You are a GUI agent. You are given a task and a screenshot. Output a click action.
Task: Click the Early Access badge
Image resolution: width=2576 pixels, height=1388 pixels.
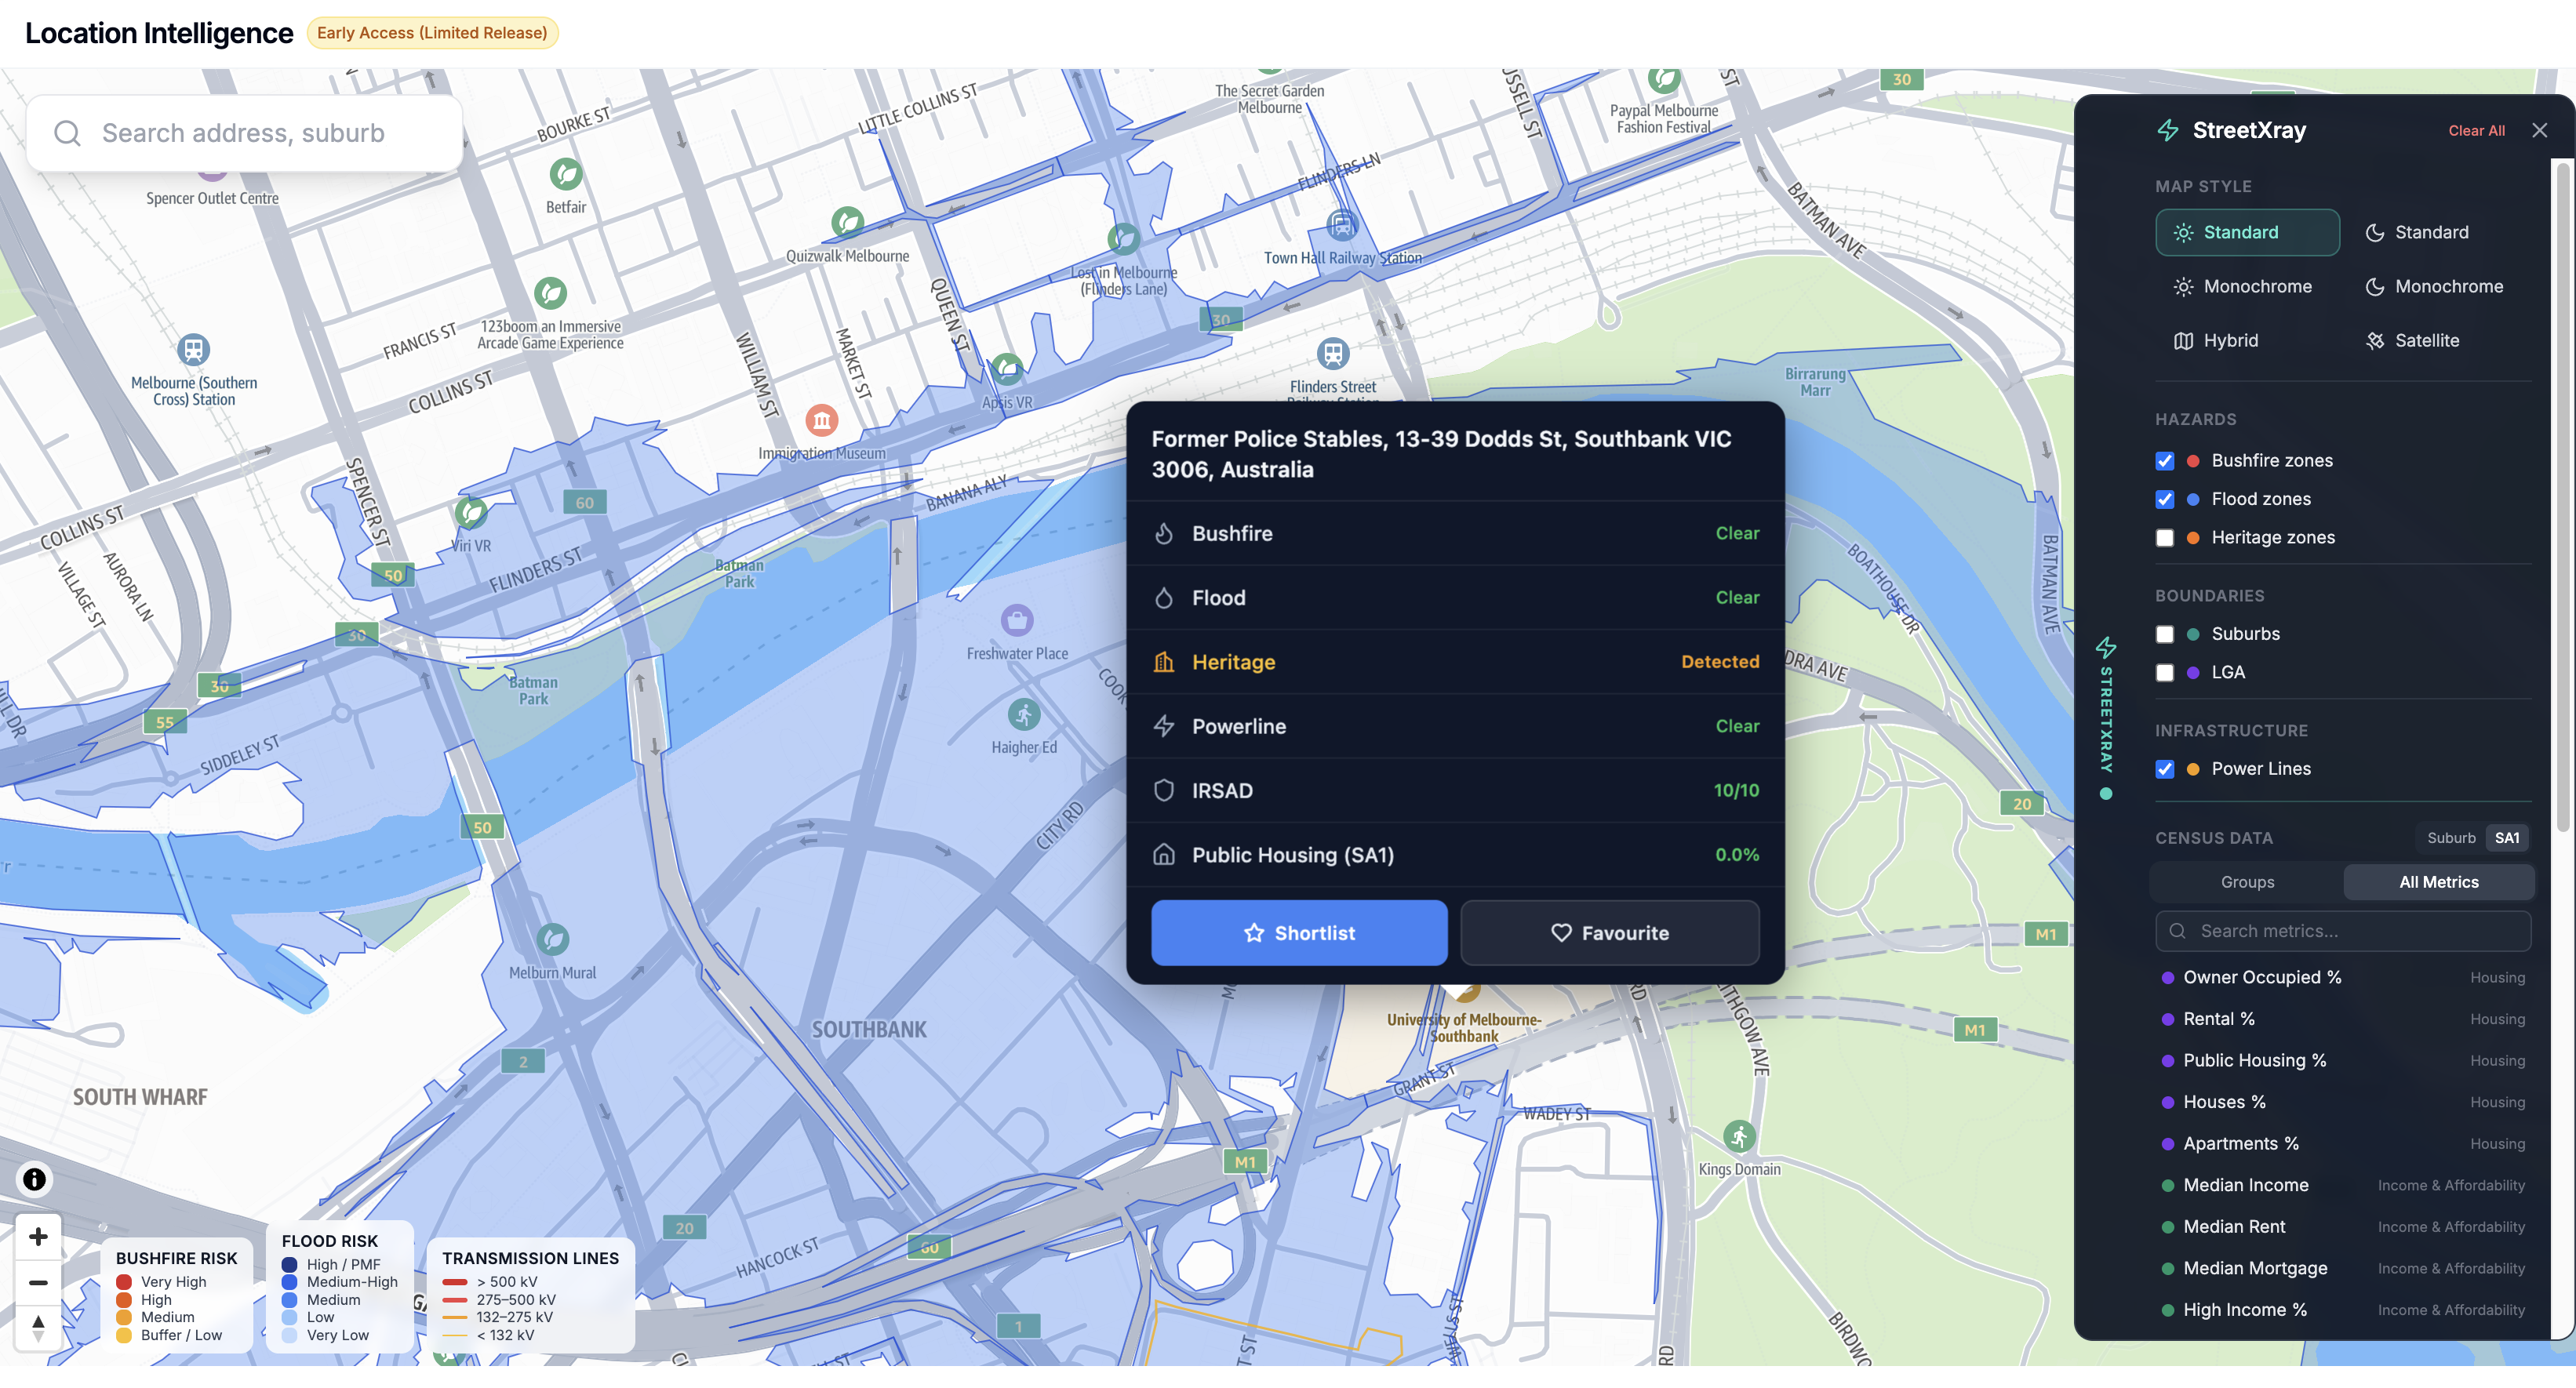tap(432, 33)
